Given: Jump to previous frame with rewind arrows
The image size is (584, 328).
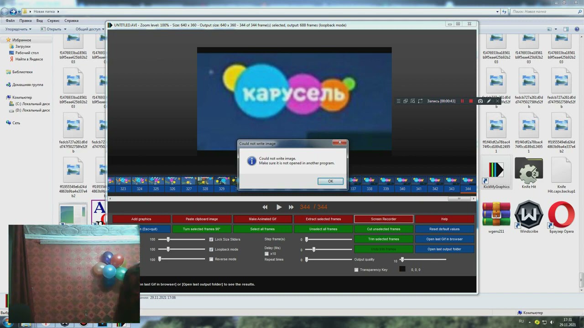Looking at the screenshot, I should (x=265, y=207).
